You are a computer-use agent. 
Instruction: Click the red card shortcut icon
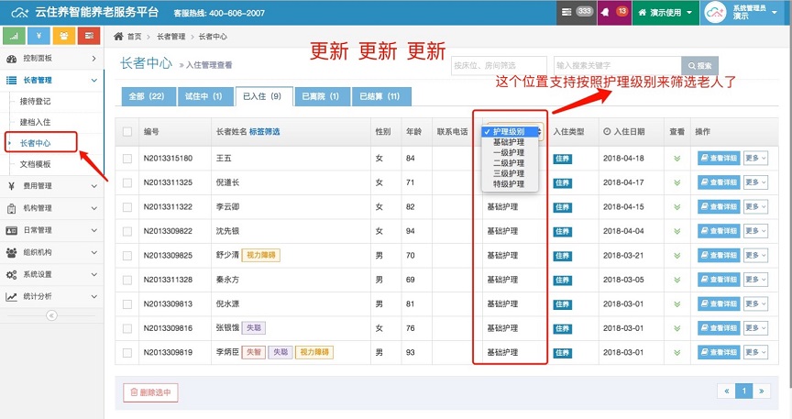[89, 36]
